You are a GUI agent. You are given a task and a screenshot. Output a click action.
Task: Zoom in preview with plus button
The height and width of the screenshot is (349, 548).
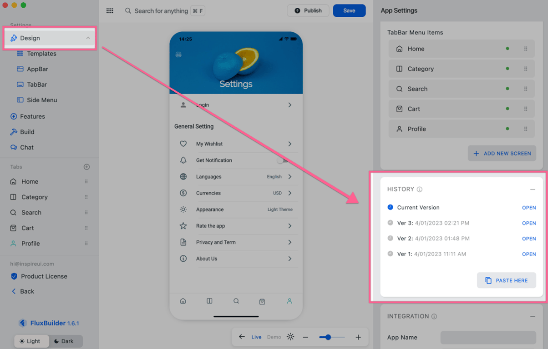click(x=358, y=337)
